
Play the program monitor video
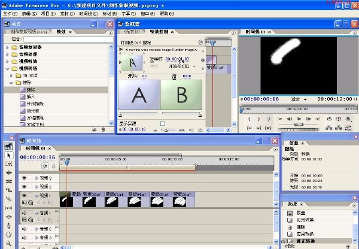coord(299,119)
